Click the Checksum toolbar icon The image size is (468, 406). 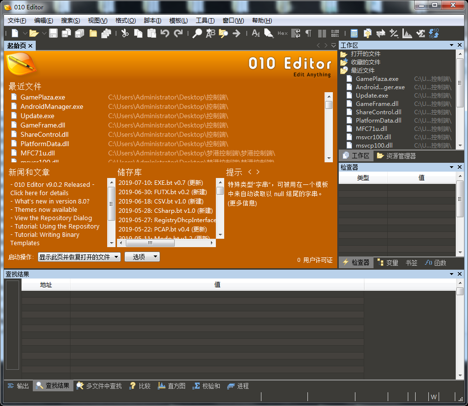coord(421,33)
